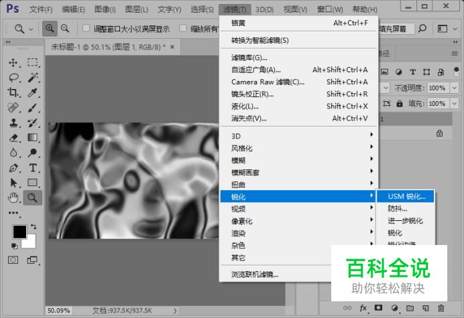Add layer mask icon
This screenshot has width=464, height=318.
[x=378, y=308]
